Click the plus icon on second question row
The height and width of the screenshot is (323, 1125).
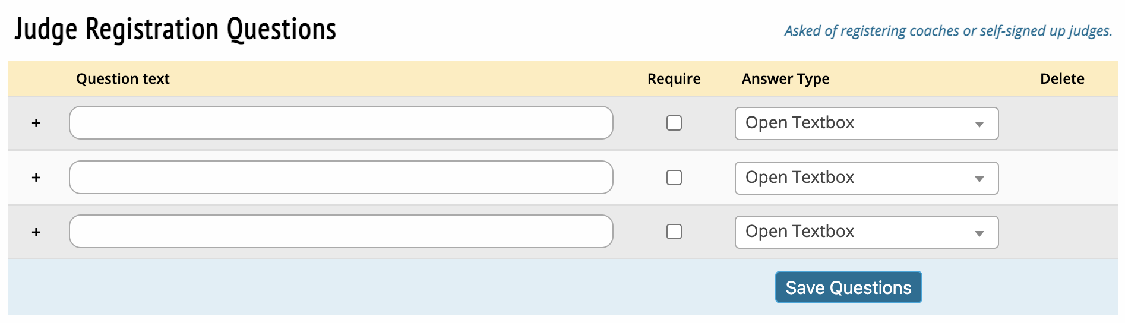[x=36, y=178]
